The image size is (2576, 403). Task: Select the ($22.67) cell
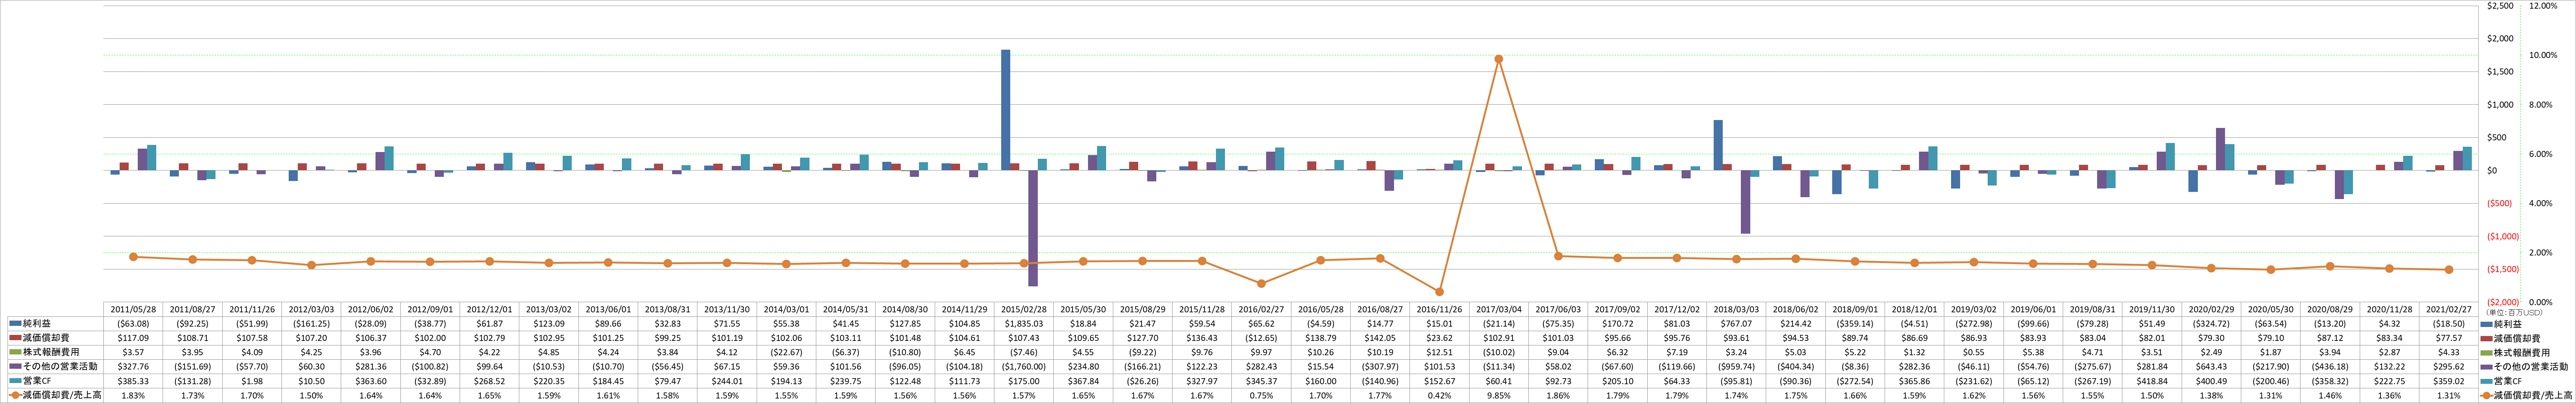786,353
